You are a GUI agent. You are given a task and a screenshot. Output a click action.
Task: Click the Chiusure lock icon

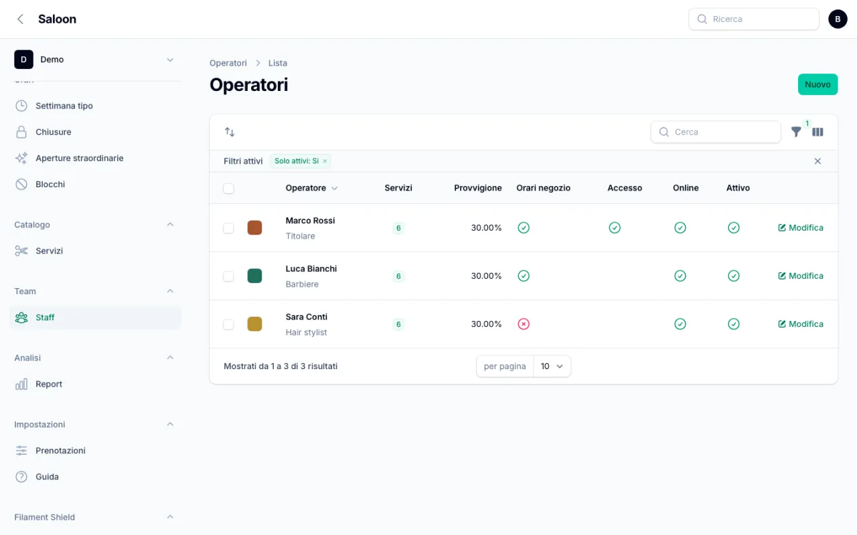point(21,132)
